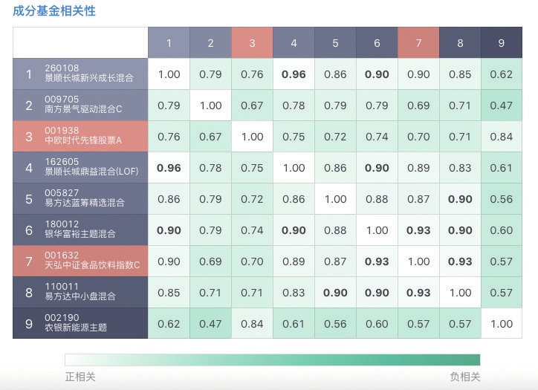Click row label 009705 南方景气驱动混合C
Viewport: 538px width, 390px height.
click(x=80, y=105)
